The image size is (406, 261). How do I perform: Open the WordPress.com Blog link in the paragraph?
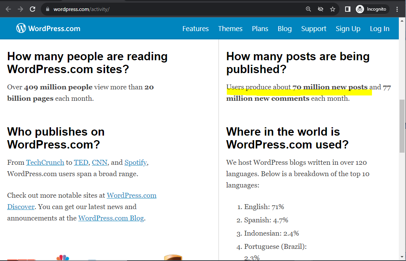click(111, 218)
